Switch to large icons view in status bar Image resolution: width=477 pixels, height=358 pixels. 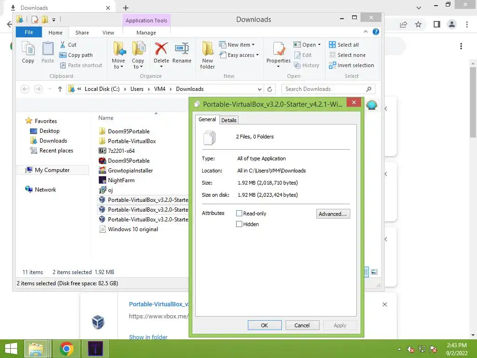(x=374, y=272)
